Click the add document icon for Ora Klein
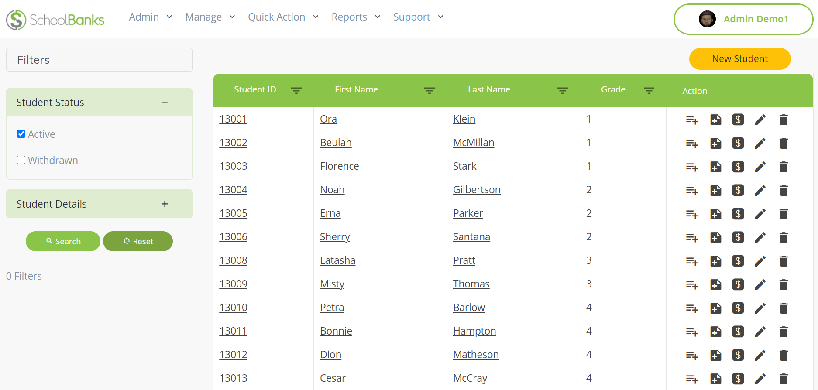 [716, 120]
